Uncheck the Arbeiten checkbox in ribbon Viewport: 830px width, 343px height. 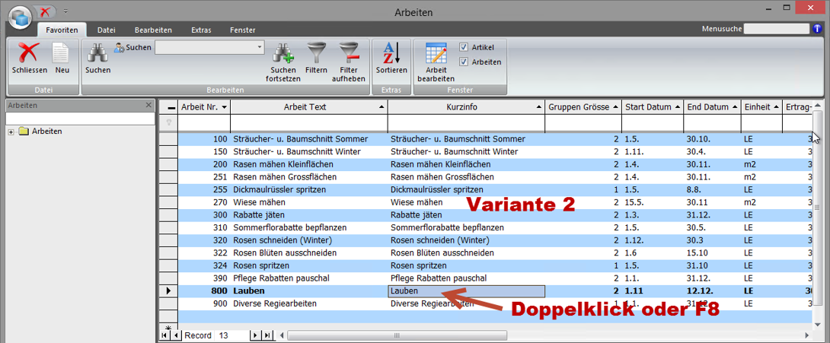(x=464, y=62)
